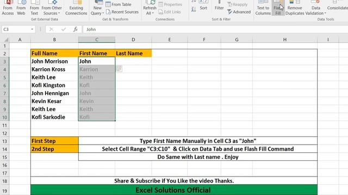348x195 pixels.
Task: Open the New Query dropdown
Action: [97, 8]
